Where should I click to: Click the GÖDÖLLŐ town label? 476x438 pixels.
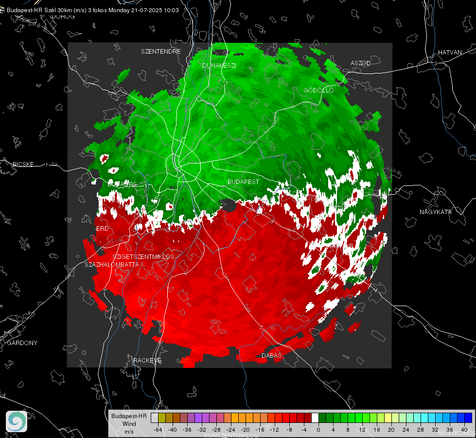[x=318, y=90]
